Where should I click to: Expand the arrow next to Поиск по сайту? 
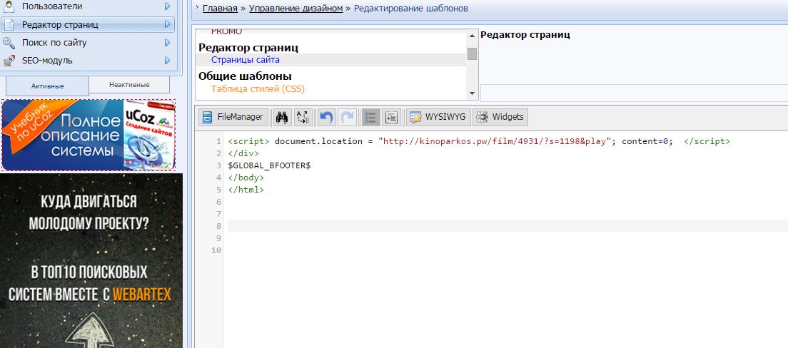167,43
